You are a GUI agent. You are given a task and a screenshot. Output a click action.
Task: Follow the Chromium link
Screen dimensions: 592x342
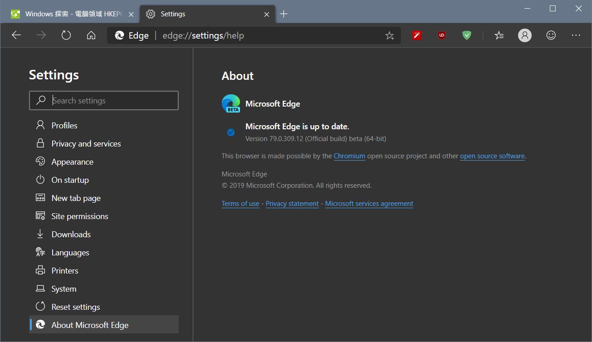point(349,156)
